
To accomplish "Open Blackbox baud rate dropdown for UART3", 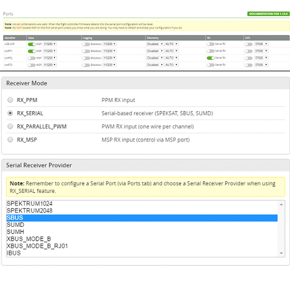I will pyautogui.click(x=109, y=65).
